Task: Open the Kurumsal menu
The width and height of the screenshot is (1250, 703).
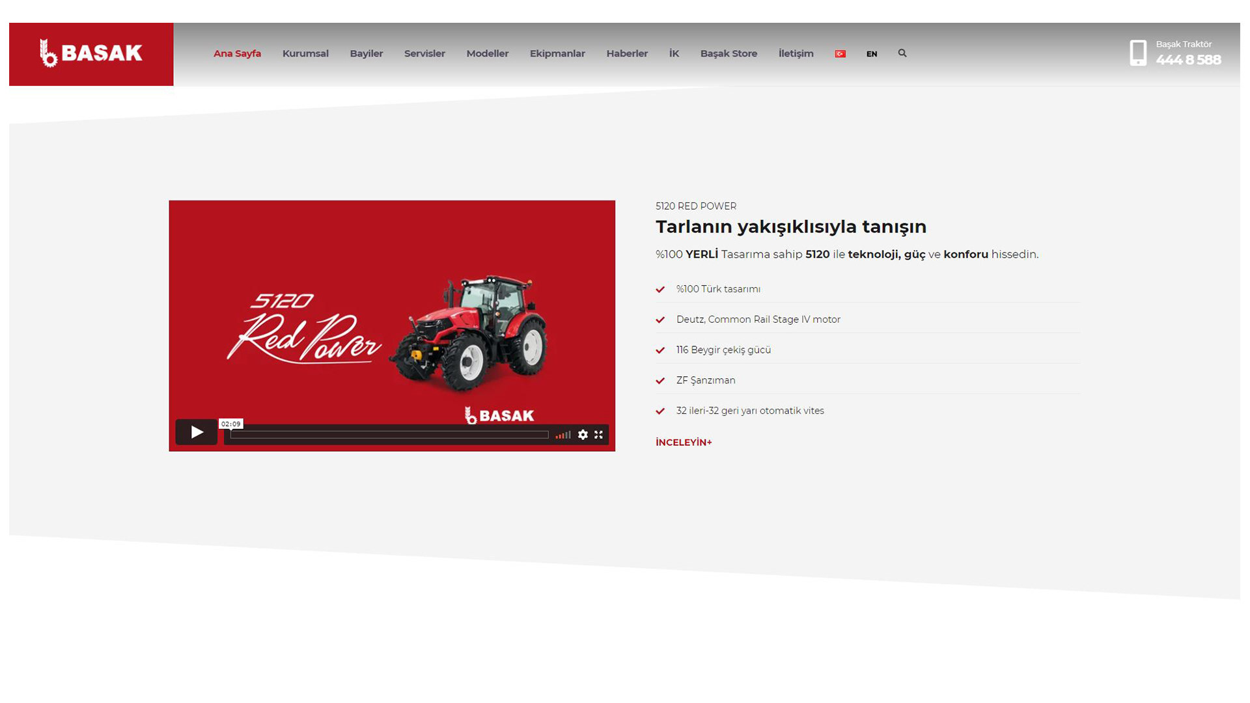Action: click(305, 53)
